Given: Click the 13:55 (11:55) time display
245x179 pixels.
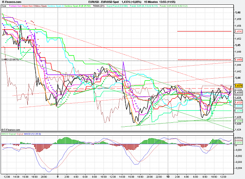Looking at the screenshot, I should 167,2.
